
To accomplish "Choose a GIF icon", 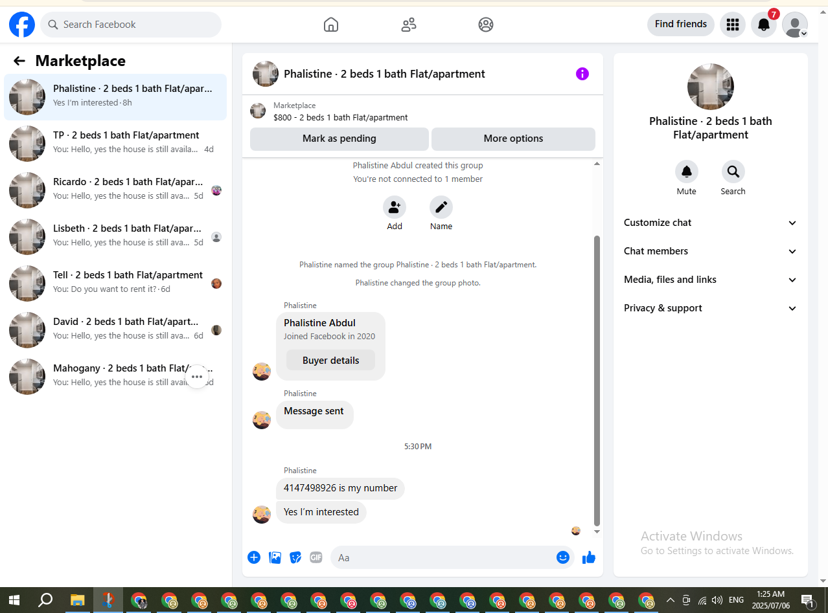I will tap(316, 557).
